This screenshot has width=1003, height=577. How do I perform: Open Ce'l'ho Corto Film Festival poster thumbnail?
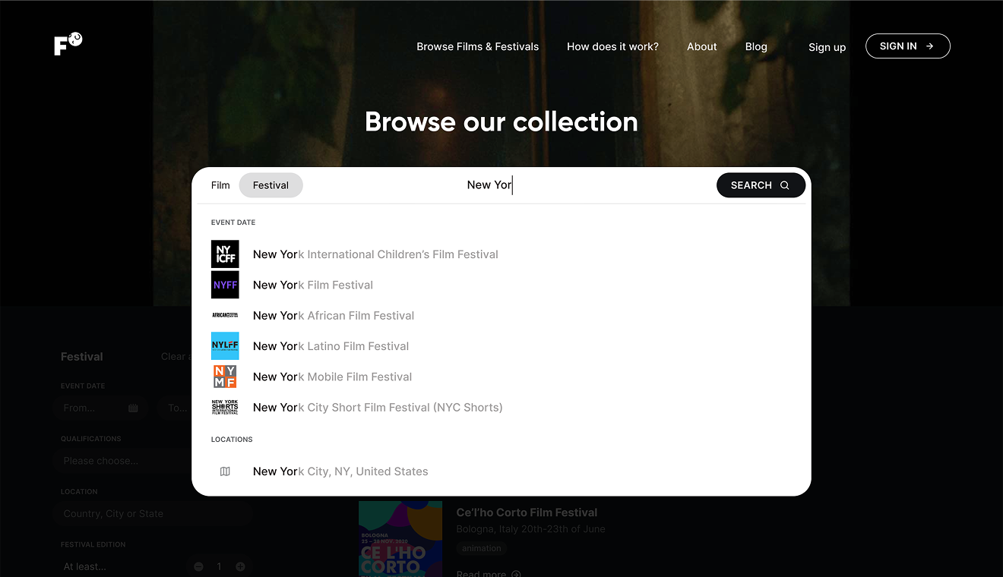[x=400, y=538]
